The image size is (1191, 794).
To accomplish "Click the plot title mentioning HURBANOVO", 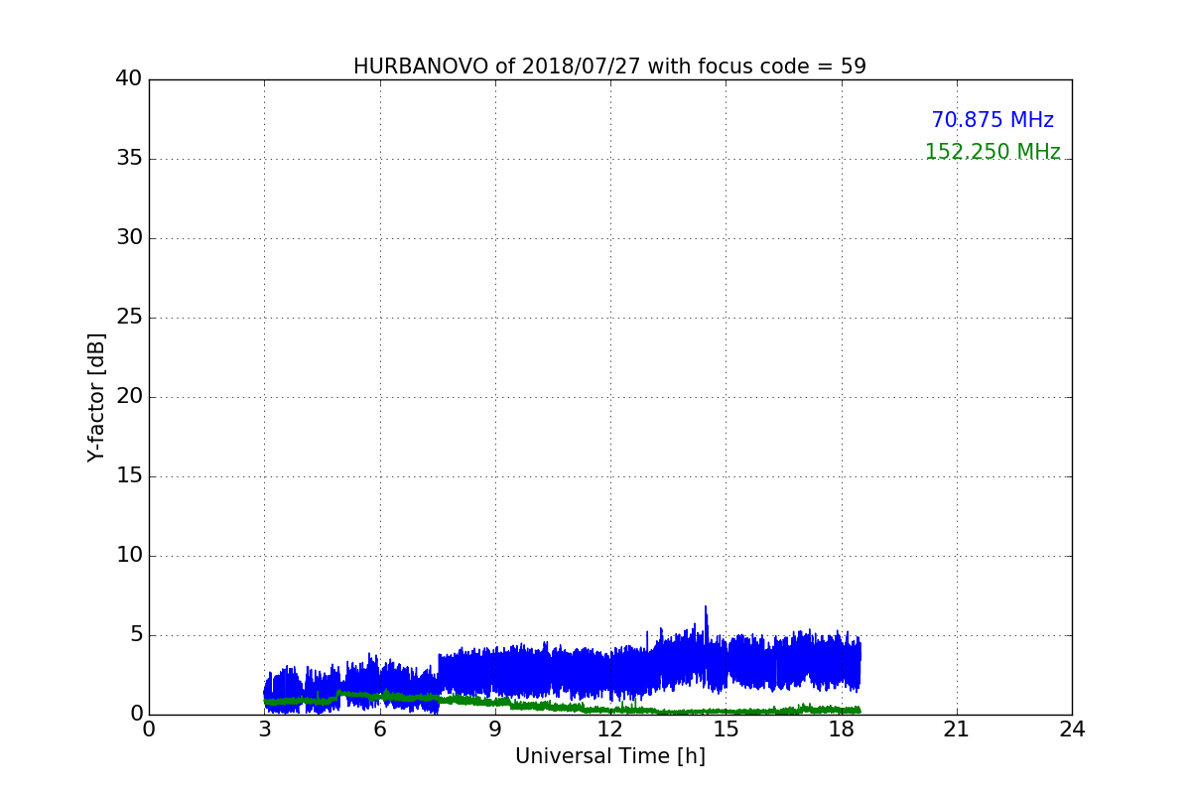I will (609, 66).
